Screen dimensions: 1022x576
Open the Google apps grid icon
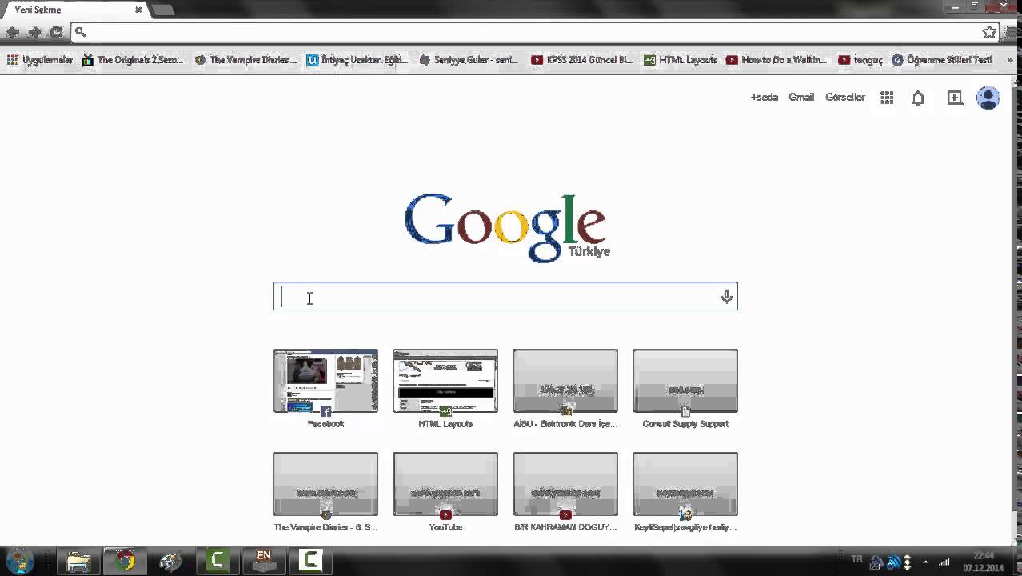(887, 98)
